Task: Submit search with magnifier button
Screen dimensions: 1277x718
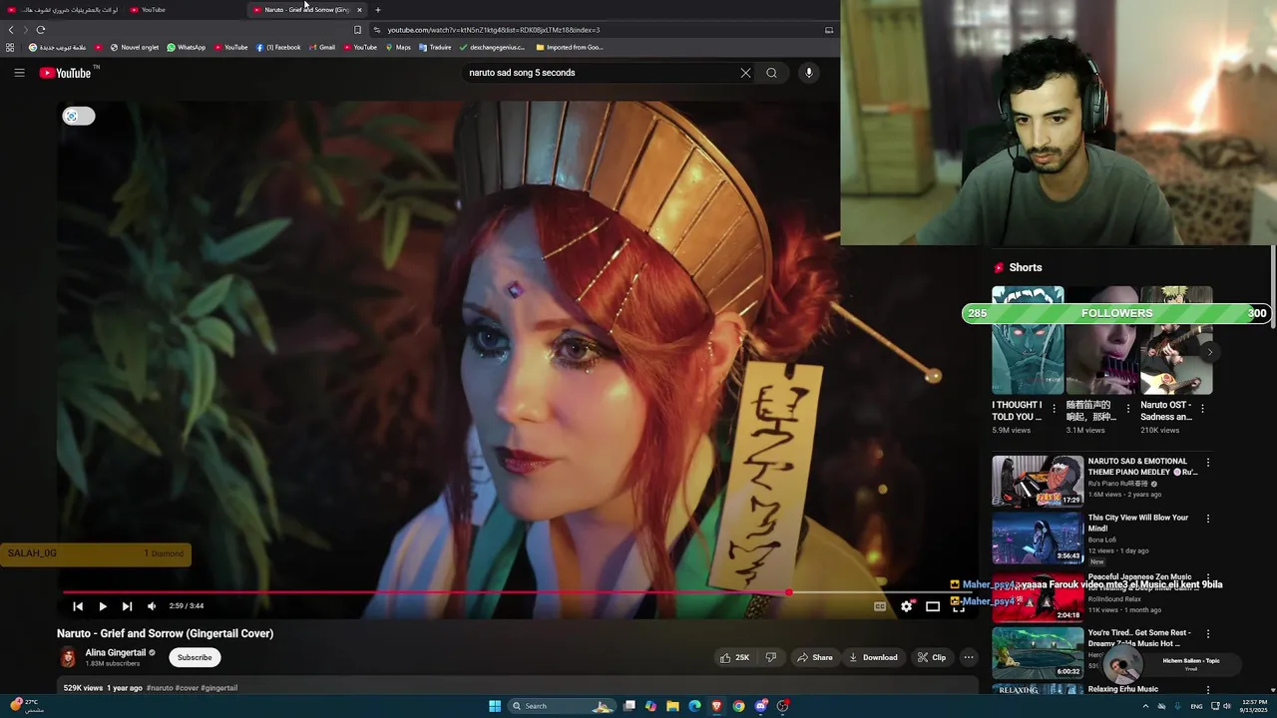Action: click(771, 73)
